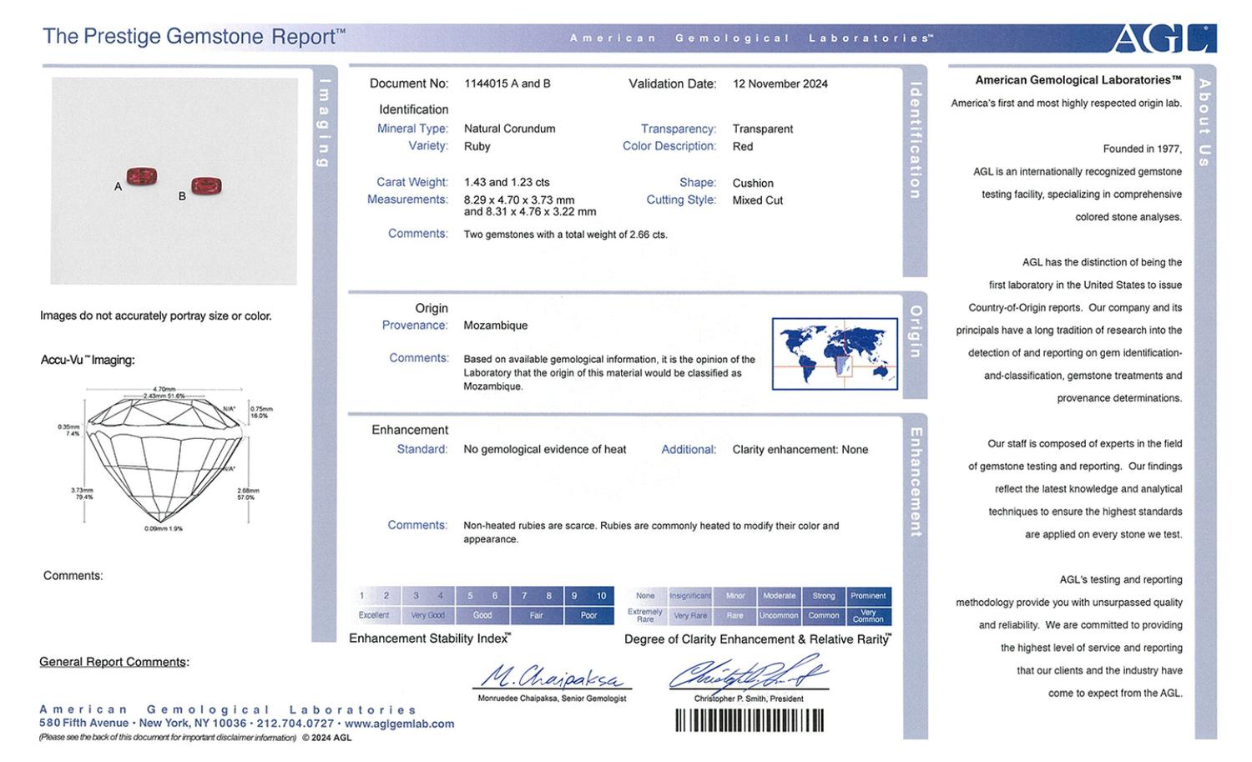Click the 'Enhancement Stability Index' caption
The width and height of the screenshot is (1252, 762).
[430, 638]
